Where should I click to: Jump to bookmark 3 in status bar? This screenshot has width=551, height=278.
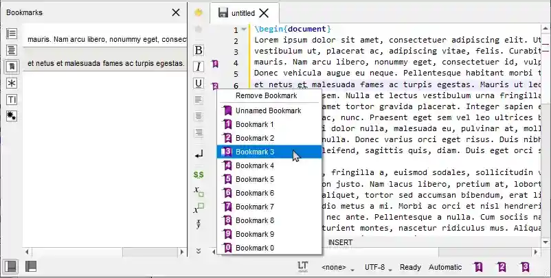525,267
